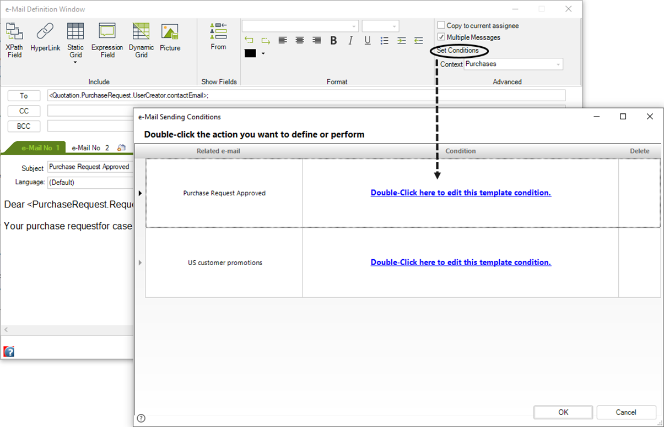664x427 pixels.
Task: Switch to e-Mail No 2 tab
Action: tap(90, 147)
